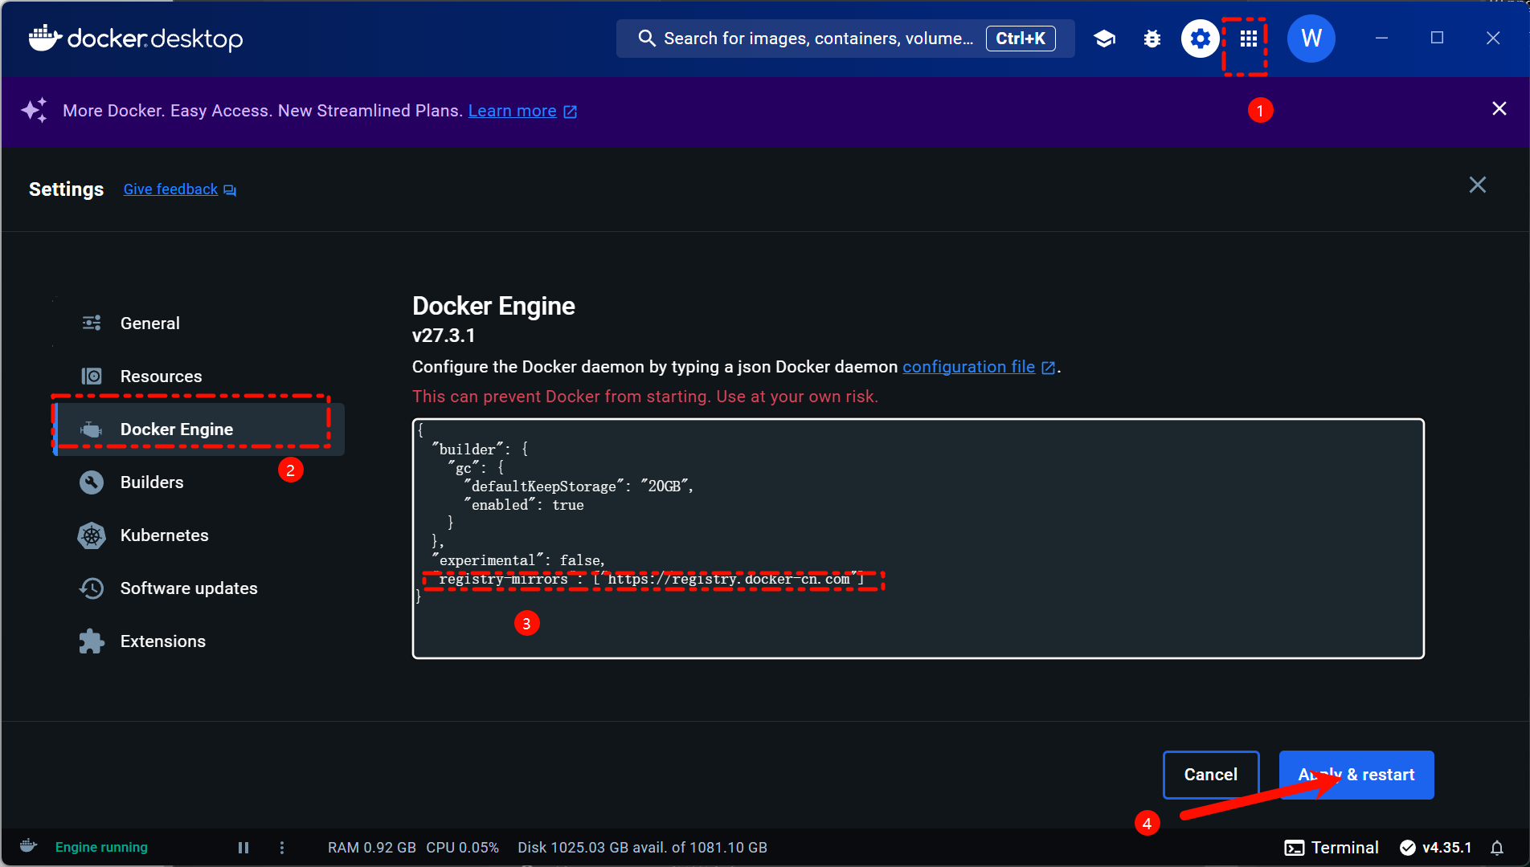Click the Extensions puzzle icon in sidebar
Screen dimensions: 1530x867
click(x=92, y=641)
